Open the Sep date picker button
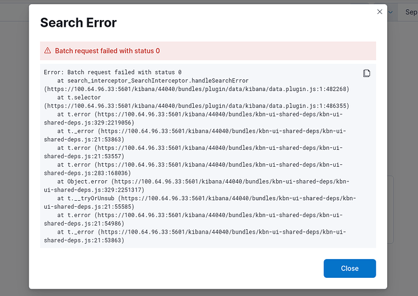 point(408,12)
